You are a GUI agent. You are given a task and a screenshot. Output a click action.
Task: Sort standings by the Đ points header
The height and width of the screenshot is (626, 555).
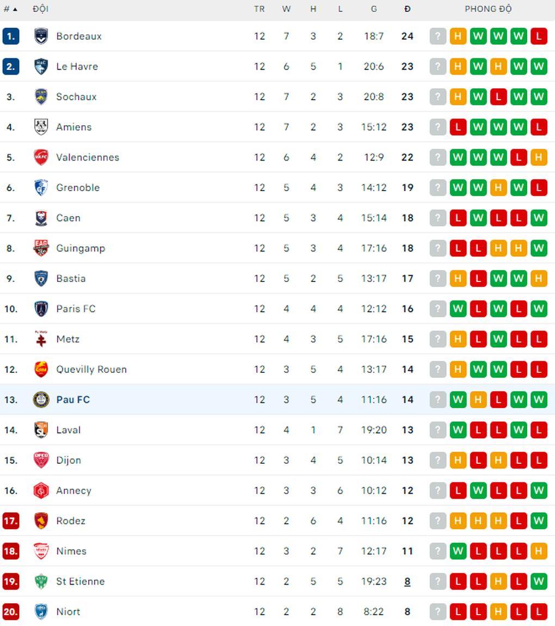408,9
